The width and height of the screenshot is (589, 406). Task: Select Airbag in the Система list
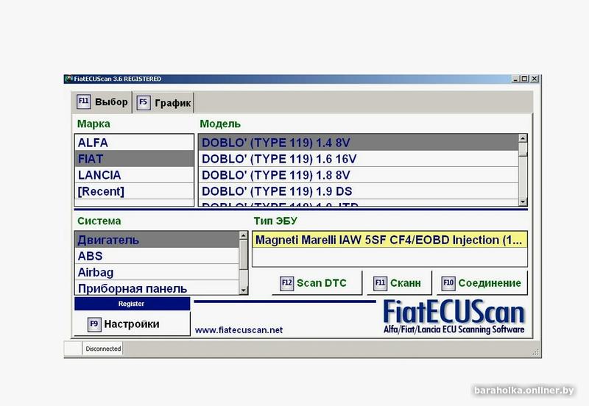(157, 272)
